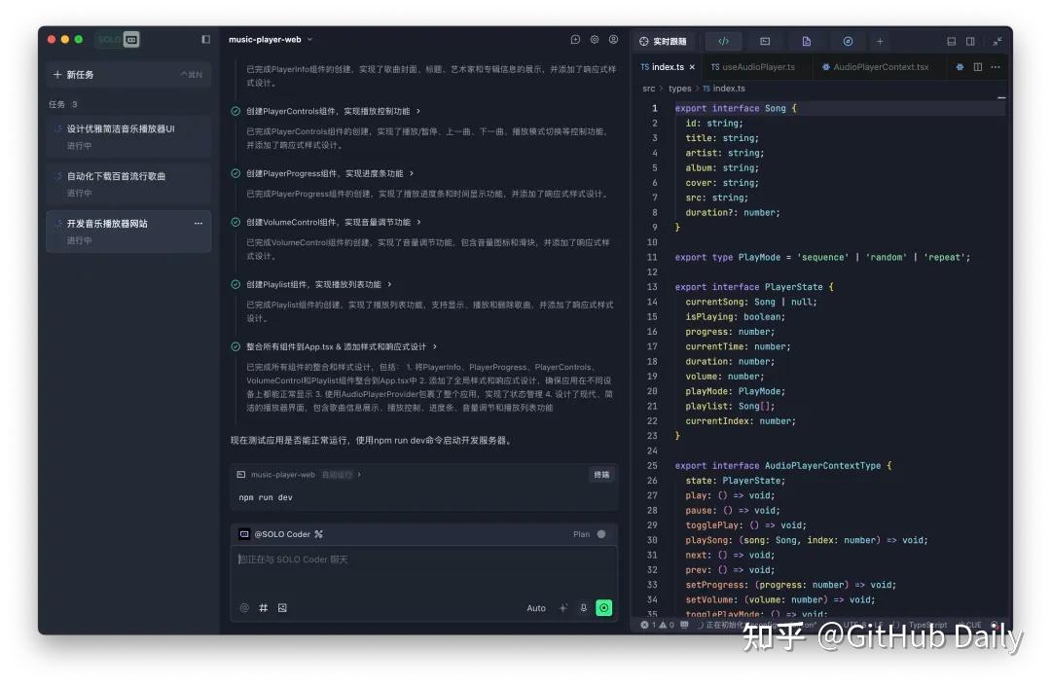
Task: Click the green send/stop button
Action: point(604,608)
